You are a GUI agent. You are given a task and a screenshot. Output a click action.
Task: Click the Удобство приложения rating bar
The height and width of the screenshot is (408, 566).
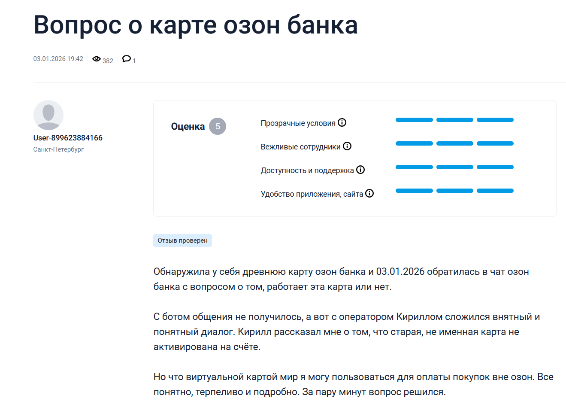(x=454, y=191)
